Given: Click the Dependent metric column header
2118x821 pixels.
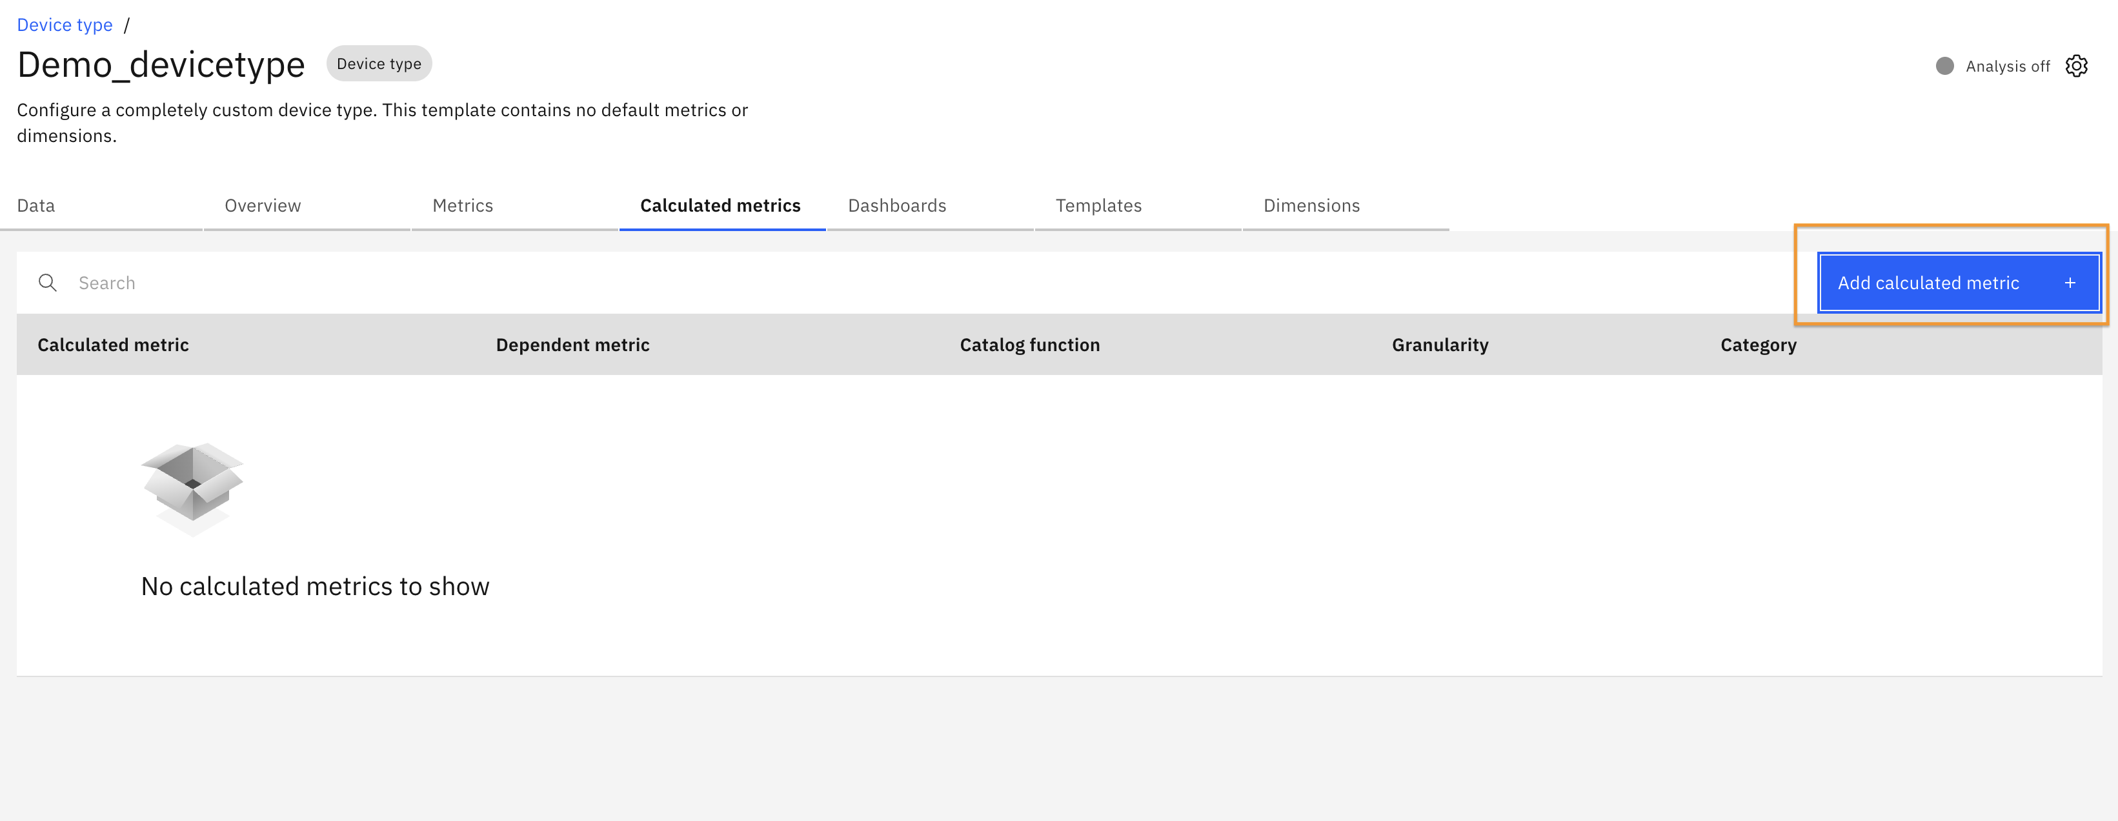Looking at the screenshot, I should [x=572, y=345].
